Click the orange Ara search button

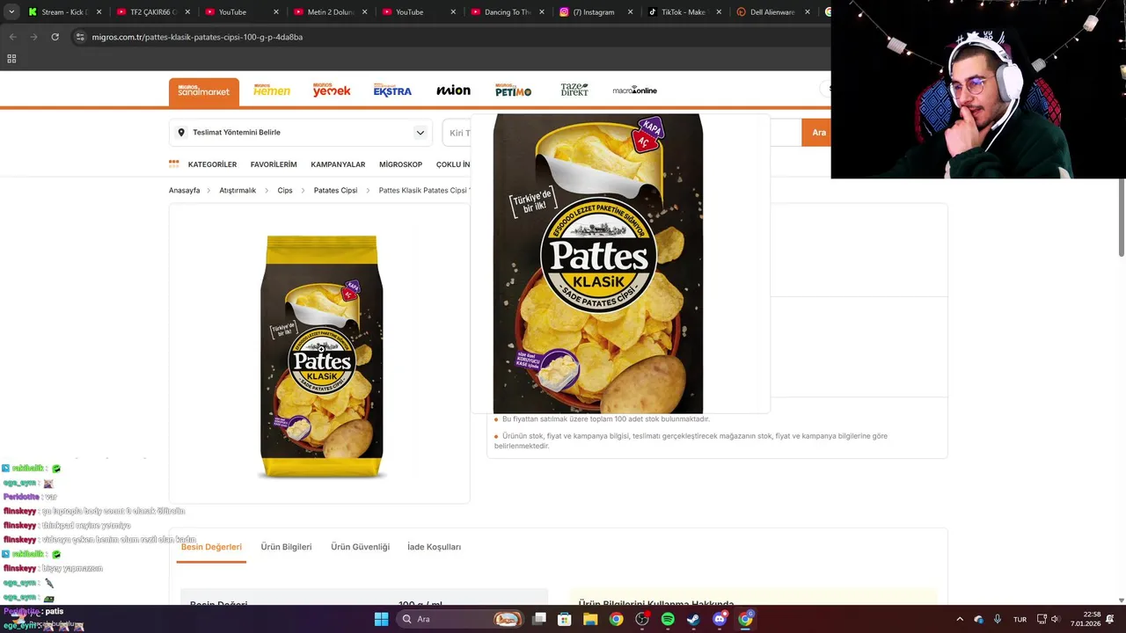point(818,133)
